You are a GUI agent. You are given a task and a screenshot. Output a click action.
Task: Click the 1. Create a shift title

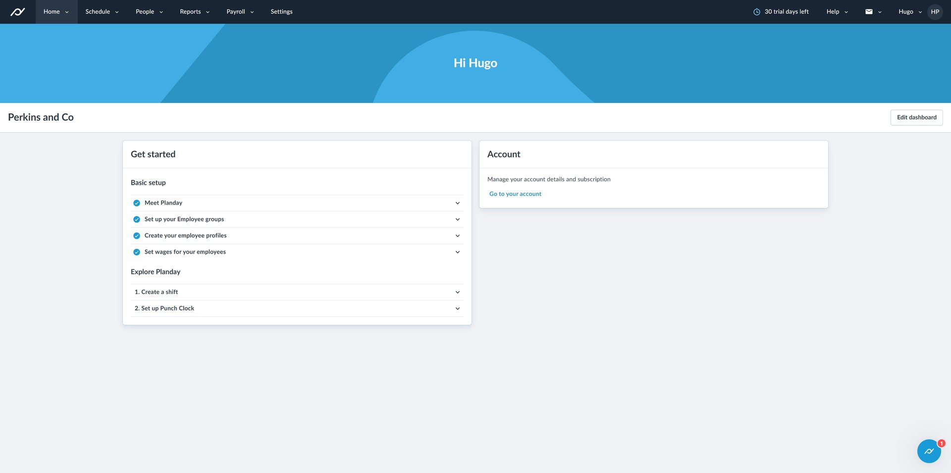[156, 292]
